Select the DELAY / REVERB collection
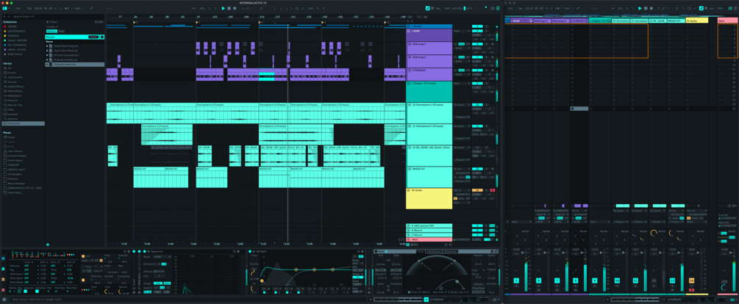 [x=16, y=40]
